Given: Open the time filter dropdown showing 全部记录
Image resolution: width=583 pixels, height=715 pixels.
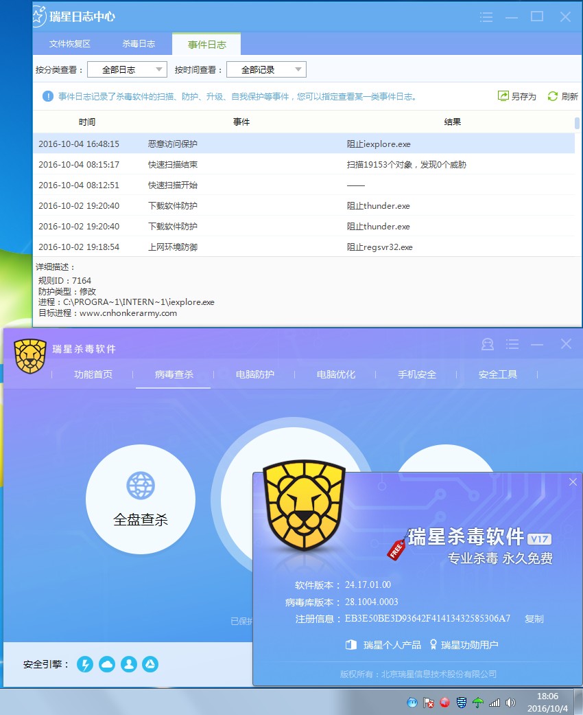Looking at the screenshot, I should click(266, 70).
